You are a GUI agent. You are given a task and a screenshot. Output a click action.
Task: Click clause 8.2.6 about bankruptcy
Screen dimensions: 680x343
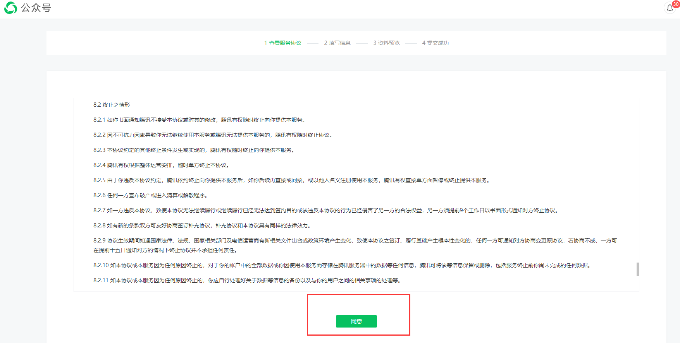[151, 195]
